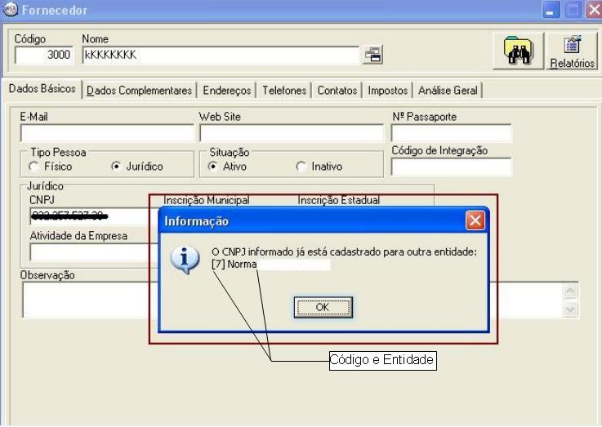Open the Endereços tab
602x427 pixels.
click(x=227, y=91)
